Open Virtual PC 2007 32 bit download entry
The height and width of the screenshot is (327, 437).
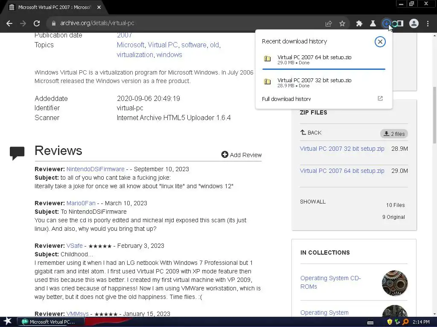click(324, 83)
